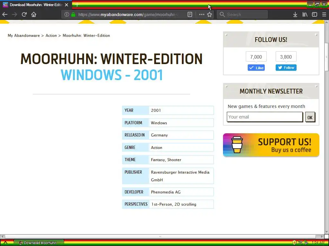Show site information icon in address bar
Image resolution: width=329 pixels, height=246 pixels.
click(x=67, y=14)
